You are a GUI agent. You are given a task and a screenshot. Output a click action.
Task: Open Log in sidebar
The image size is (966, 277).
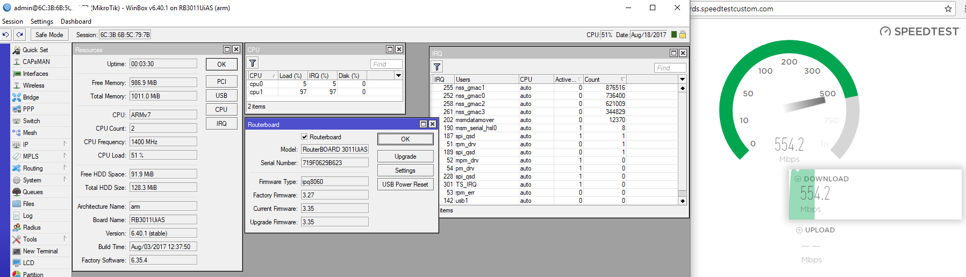click(27, 216)
